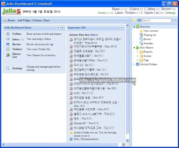Click the first past-due action task icon
Screen dimensions: 179x148
tap(71, 40)
